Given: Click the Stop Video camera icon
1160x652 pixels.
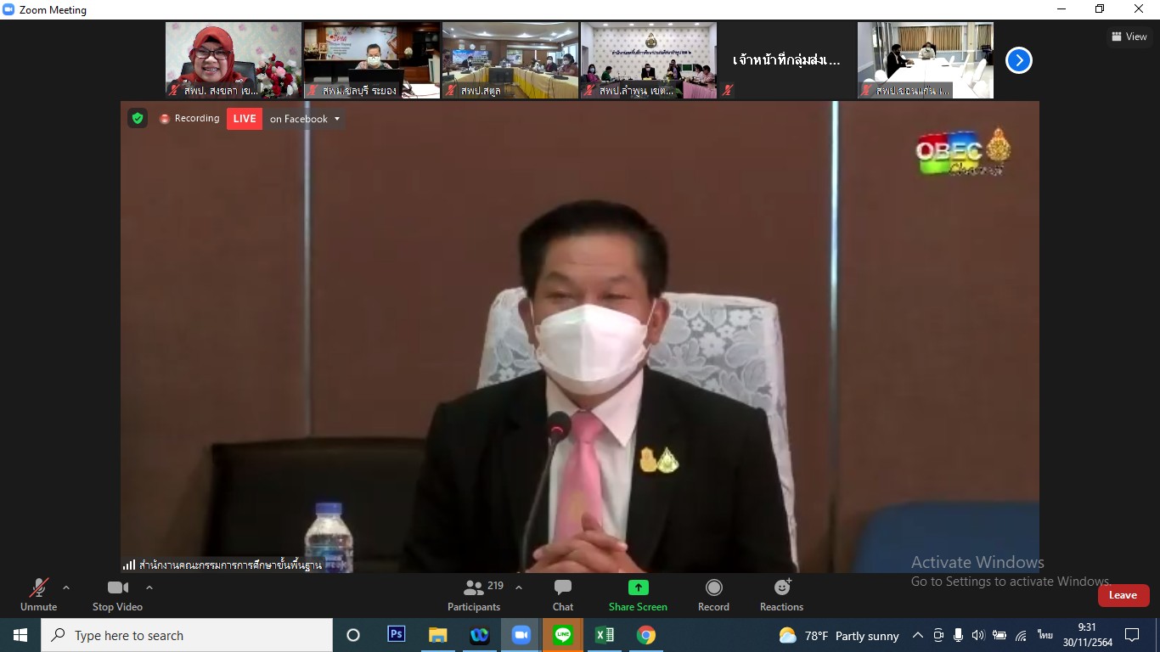Looking at the screenshot, I should tap(118, 587).
